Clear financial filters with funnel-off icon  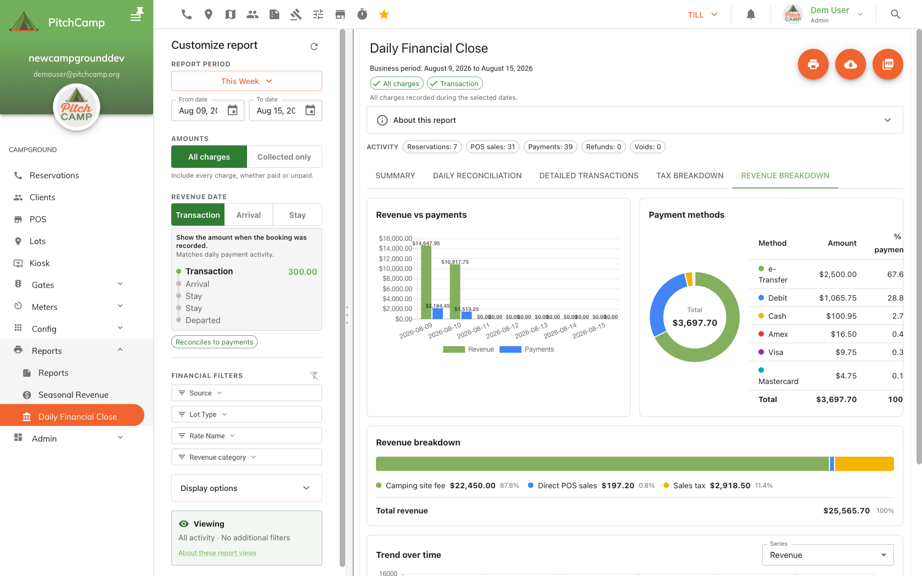[x=314, y=376]
